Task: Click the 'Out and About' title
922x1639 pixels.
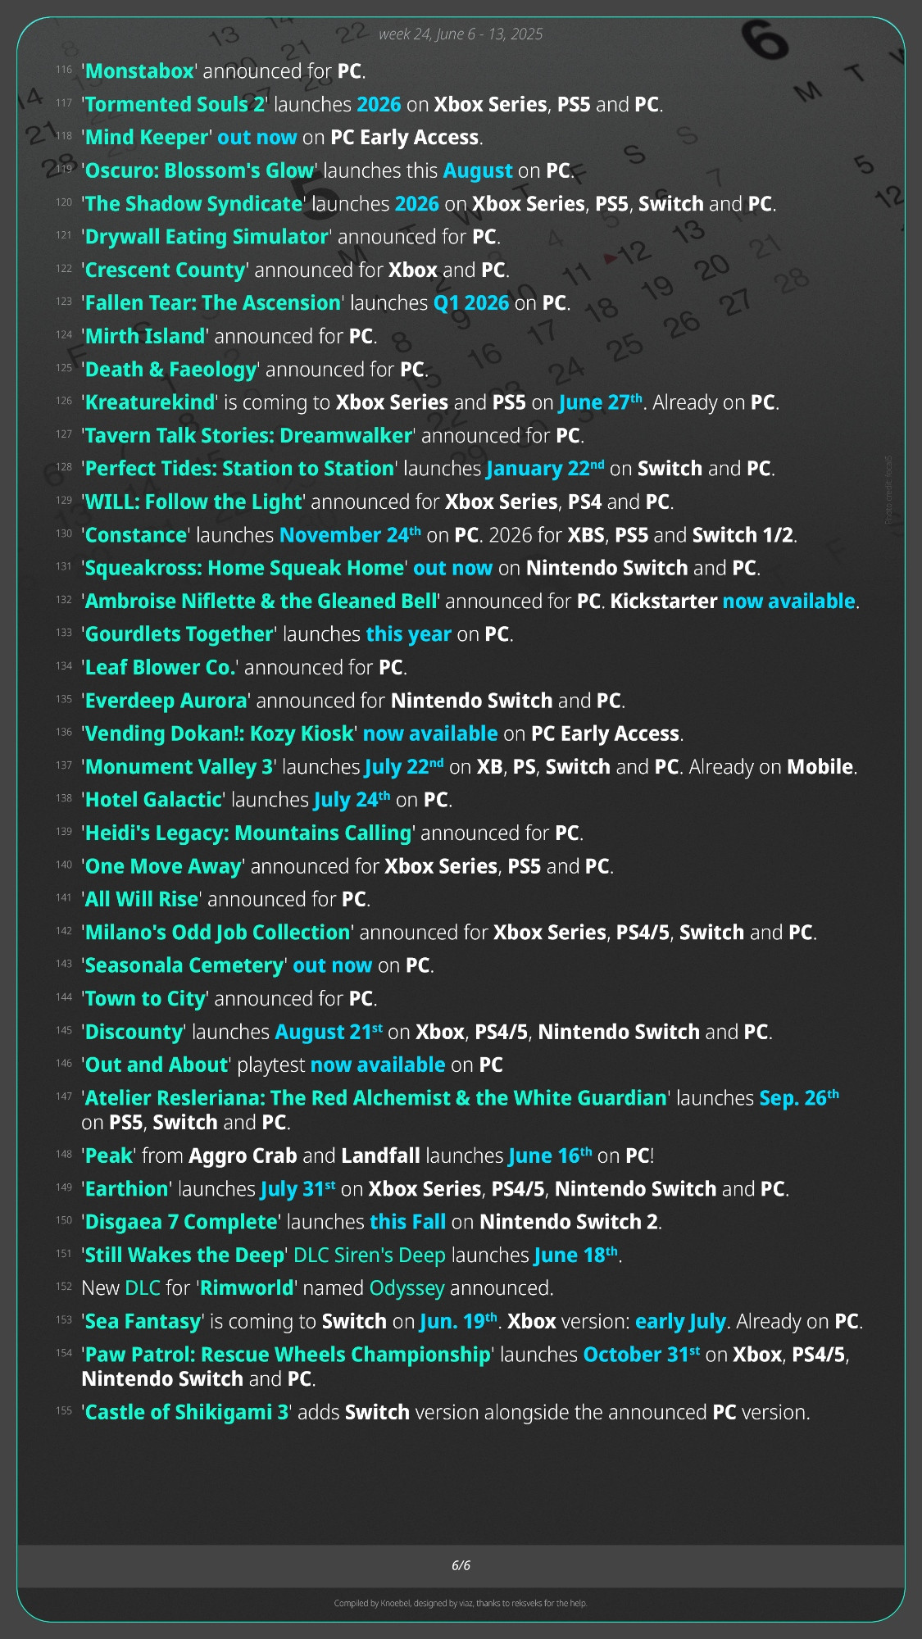Action: pos(157,1065)
